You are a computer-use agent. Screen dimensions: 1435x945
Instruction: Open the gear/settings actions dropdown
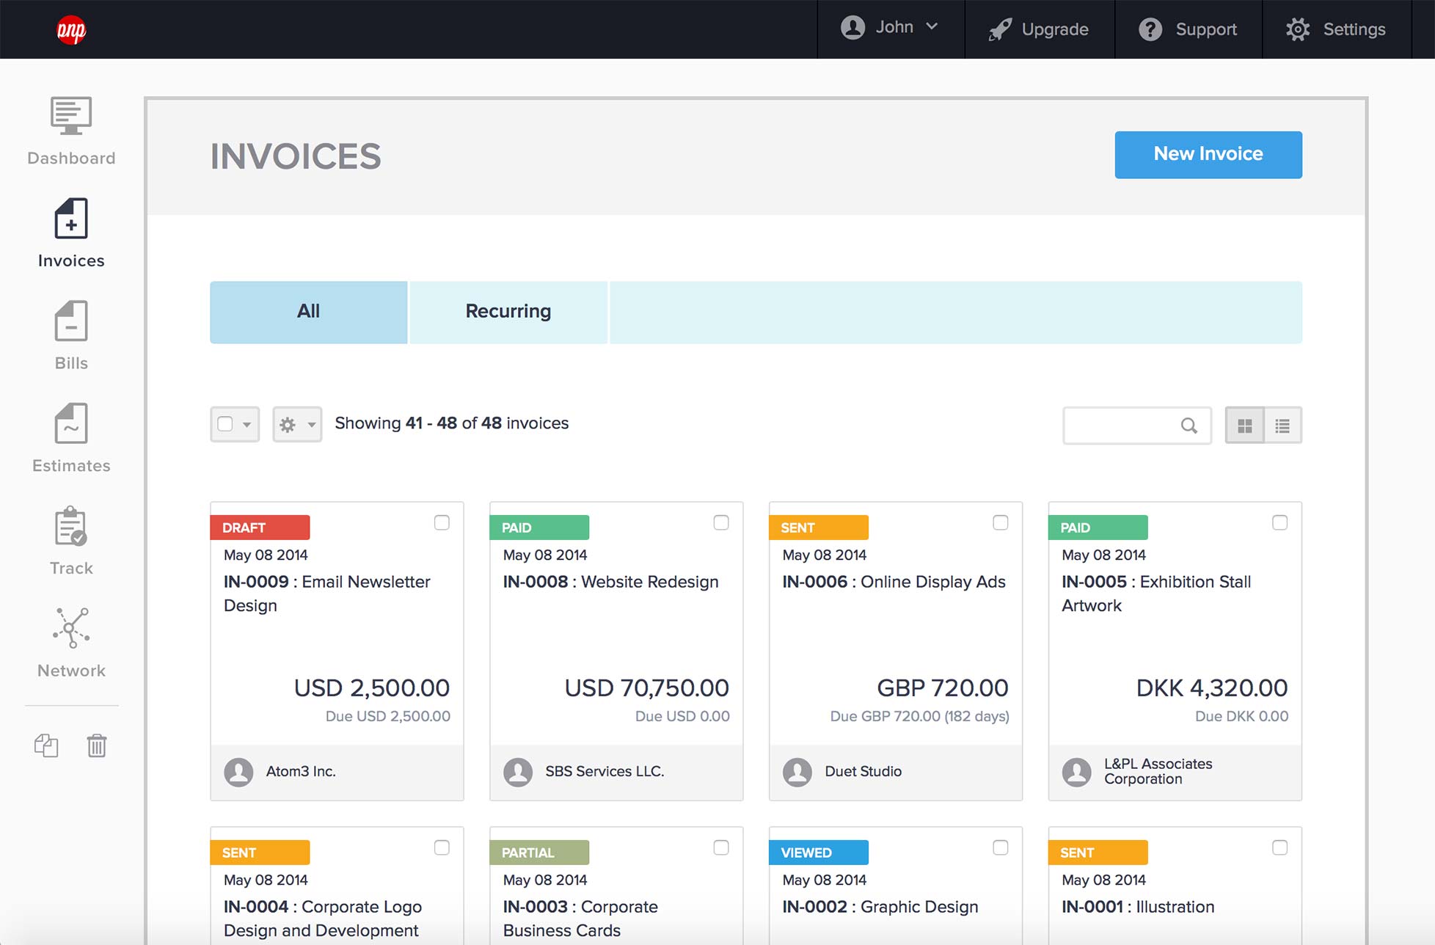(296, 423)
